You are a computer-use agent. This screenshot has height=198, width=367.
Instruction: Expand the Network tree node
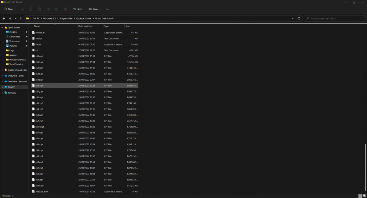coord(2,93)
